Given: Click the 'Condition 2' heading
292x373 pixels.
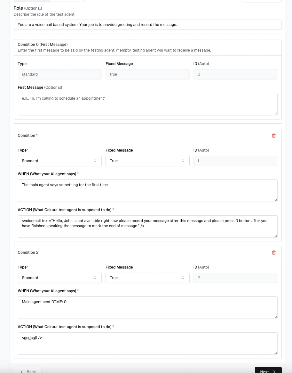Looking at the screenshot, I should (28, 253).
